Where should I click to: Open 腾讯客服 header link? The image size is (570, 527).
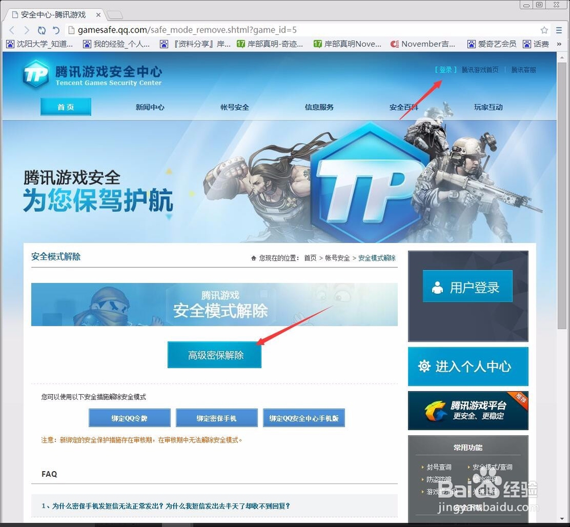(x=523, y=70)
